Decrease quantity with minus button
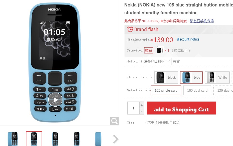 click(x=142, y=111)
